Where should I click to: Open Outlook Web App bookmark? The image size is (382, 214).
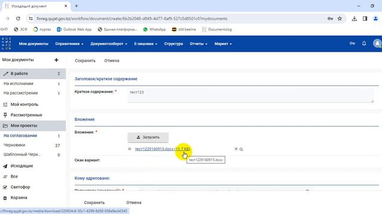[x=74, y=29]
